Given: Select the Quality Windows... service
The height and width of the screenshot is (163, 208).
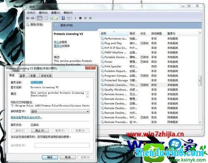Looking at the screenshot, I should point(140,89).
